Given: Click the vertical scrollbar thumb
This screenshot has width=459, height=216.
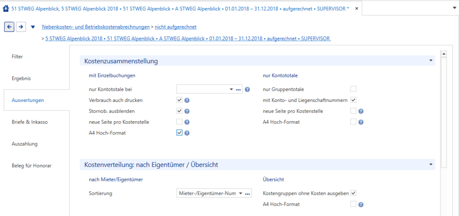Looking at the screenshot, I should [444, 113].
